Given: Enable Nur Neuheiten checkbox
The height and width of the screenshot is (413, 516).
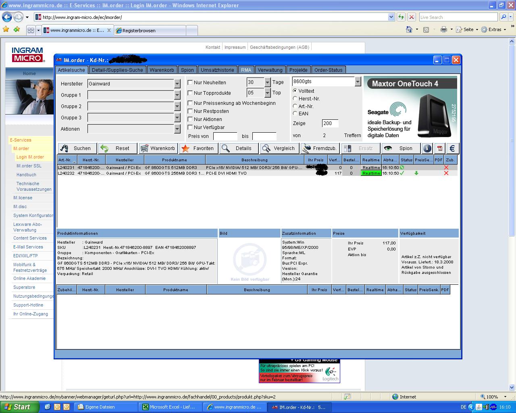Looking at the screenshot, I should point(190,82).
